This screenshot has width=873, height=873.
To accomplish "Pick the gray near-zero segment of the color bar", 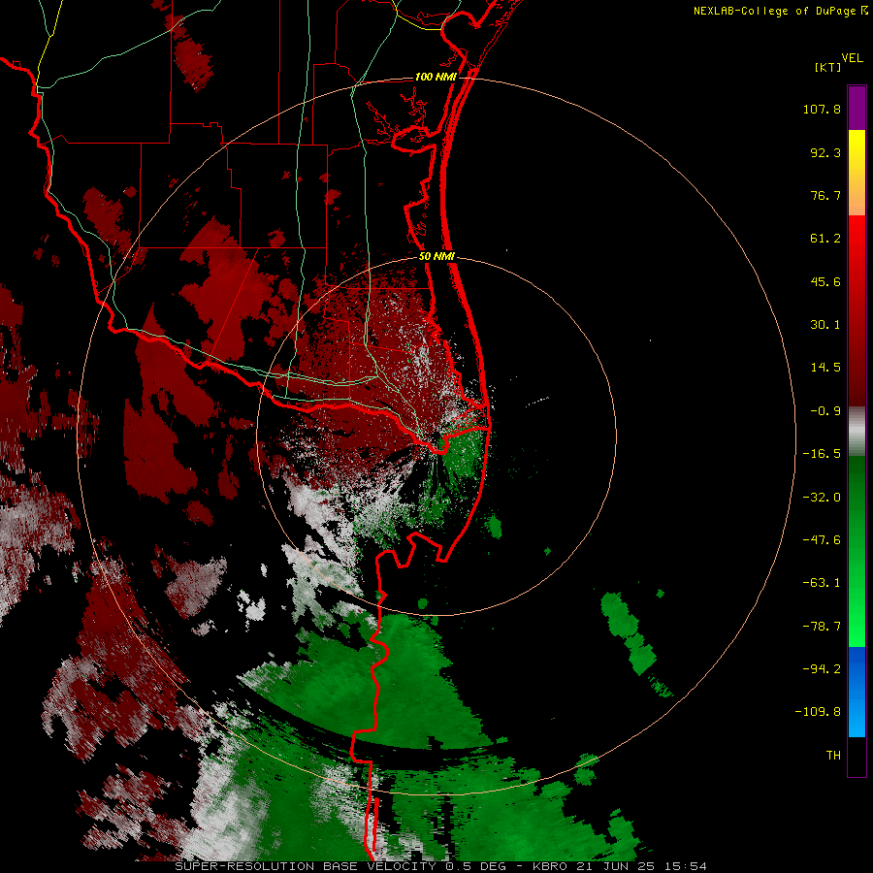I will [x=857, y=432].
